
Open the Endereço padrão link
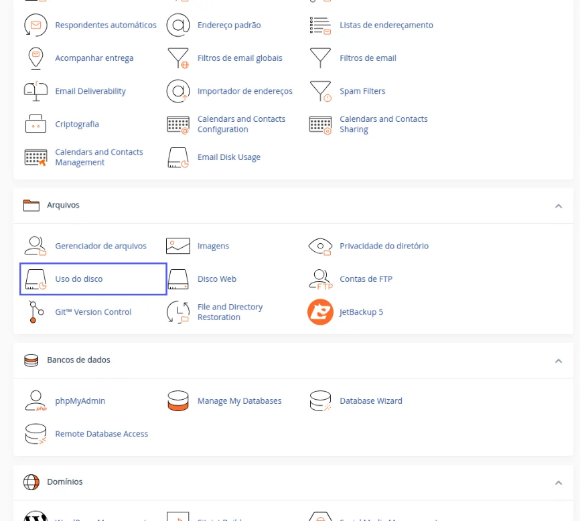pyautogui.click(x=229, y=25)
